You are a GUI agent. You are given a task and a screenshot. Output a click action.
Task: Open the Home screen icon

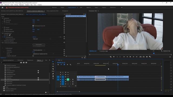[x=2, y=8]
